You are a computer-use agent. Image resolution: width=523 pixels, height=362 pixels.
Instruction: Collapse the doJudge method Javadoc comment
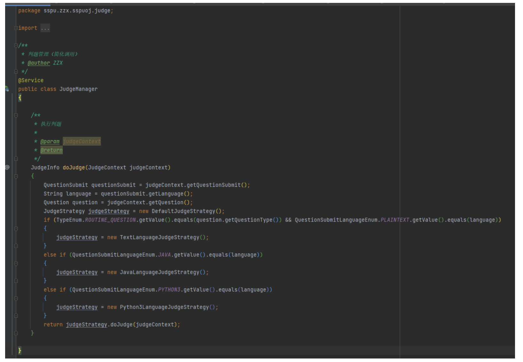click(x=16, y=115)
